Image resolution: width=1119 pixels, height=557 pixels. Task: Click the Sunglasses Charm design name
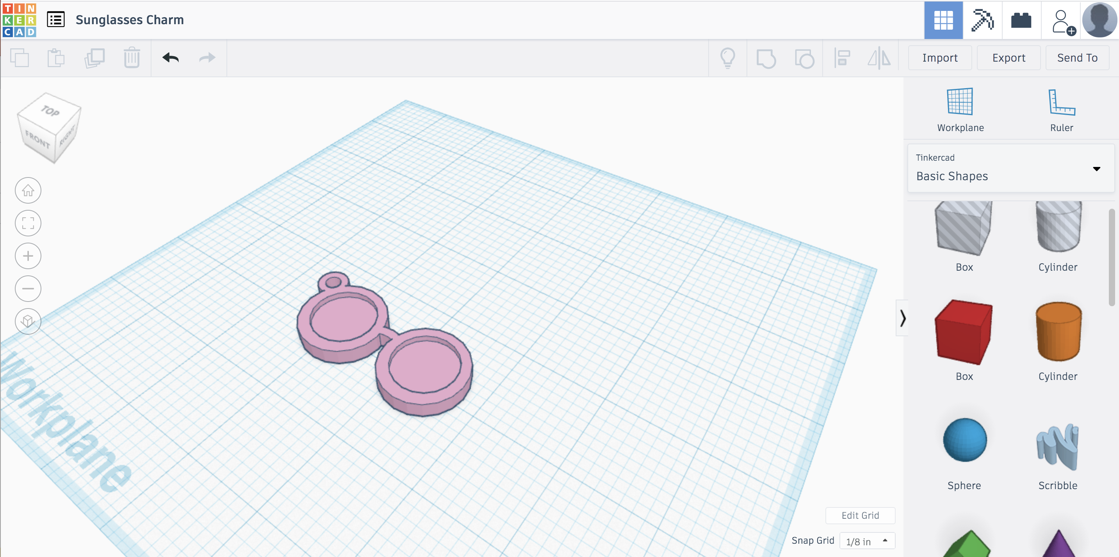coord(130,20)
